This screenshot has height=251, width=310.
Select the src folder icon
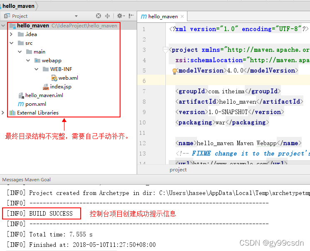(x=20, y=43)
